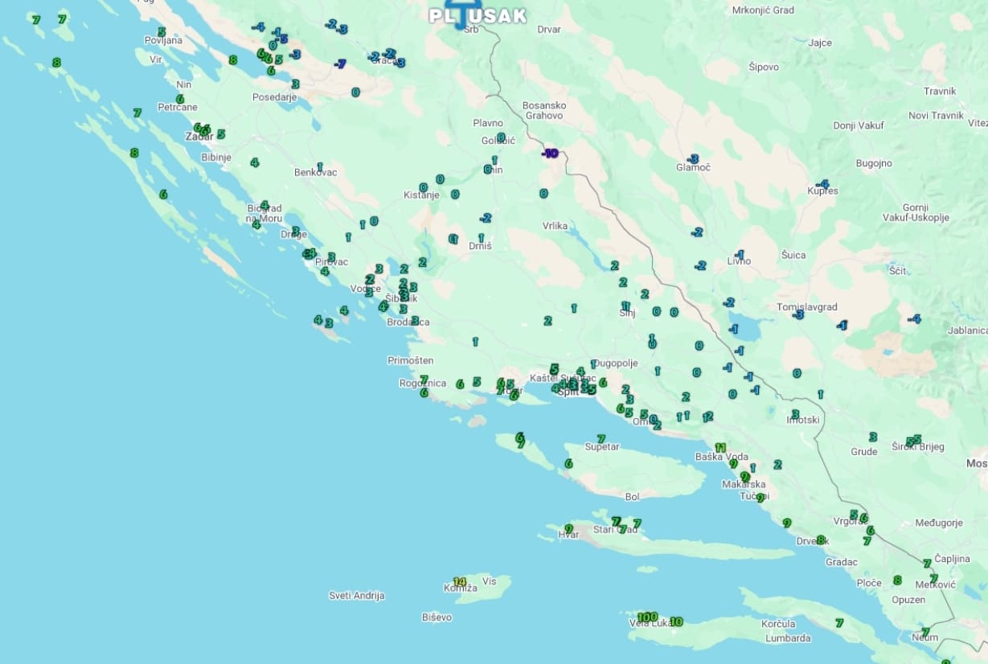
Task: Select the Lumbarda place label
Action: click(788, 638)
